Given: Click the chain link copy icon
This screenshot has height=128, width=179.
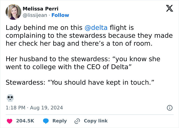Looking at the screenshot, I should (77, 121).
